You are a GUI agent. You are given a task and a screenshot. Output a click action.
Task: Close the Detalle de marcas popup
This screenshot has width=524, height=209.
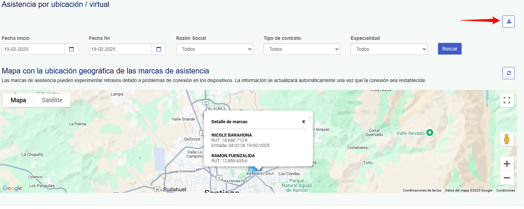(303, 122)
